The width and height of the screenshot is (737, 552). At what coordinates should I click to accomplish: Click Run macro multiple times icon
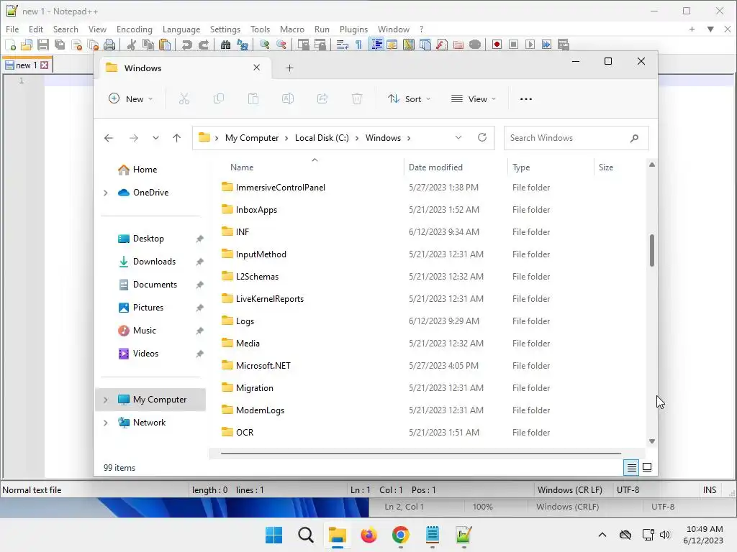point(546,45)
